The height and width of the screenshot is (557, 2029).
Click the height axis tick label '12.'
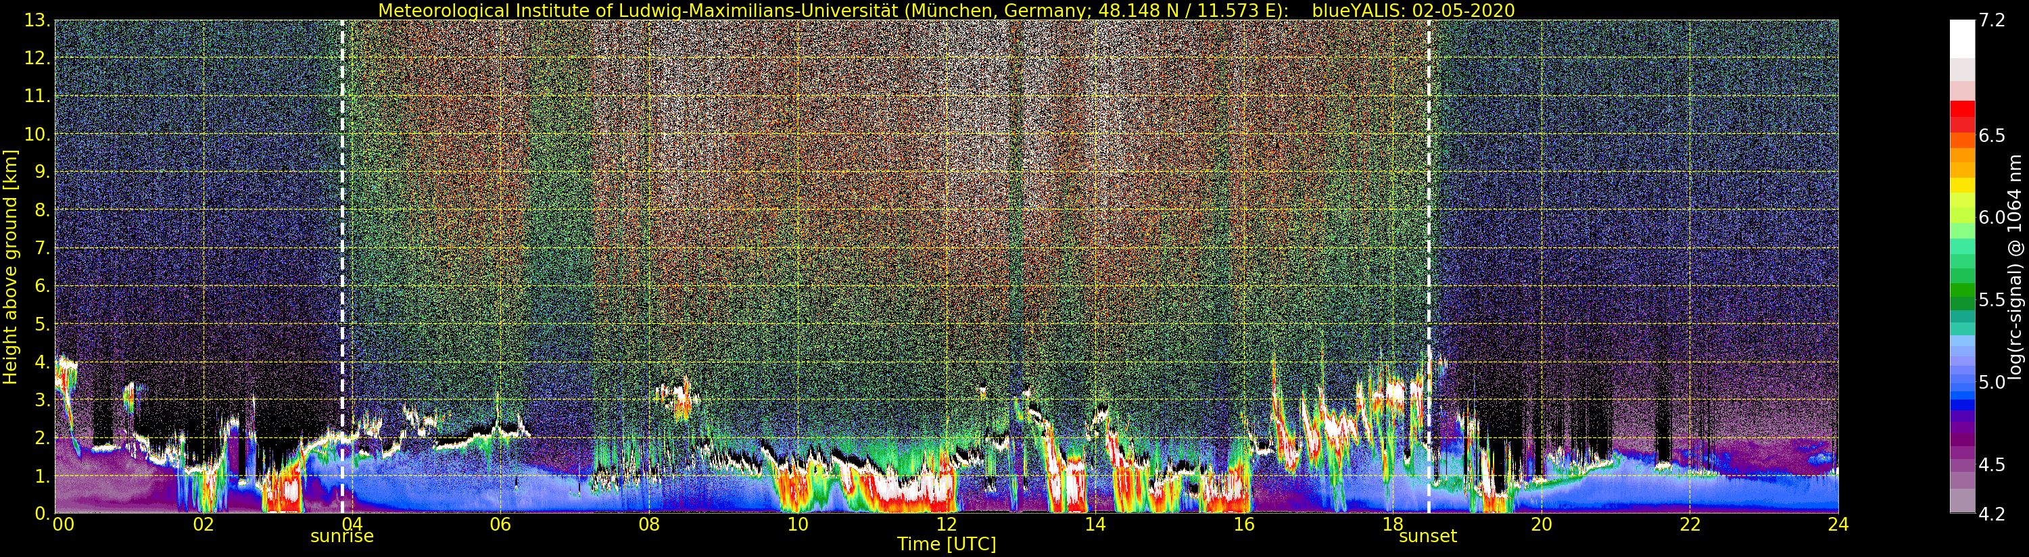coord(38,58)
